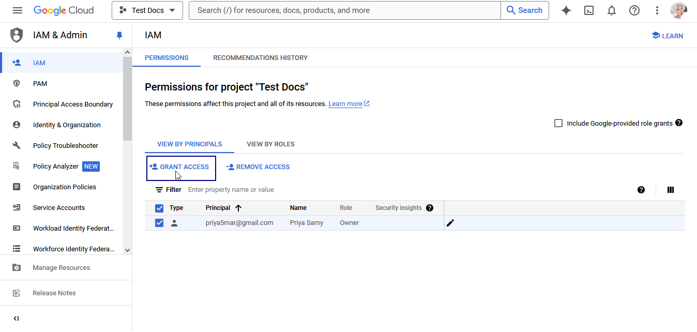The height and width of the screenshot is (332, 697).
Task: Click the Filter icon label
Action: [x=169, y=190]
